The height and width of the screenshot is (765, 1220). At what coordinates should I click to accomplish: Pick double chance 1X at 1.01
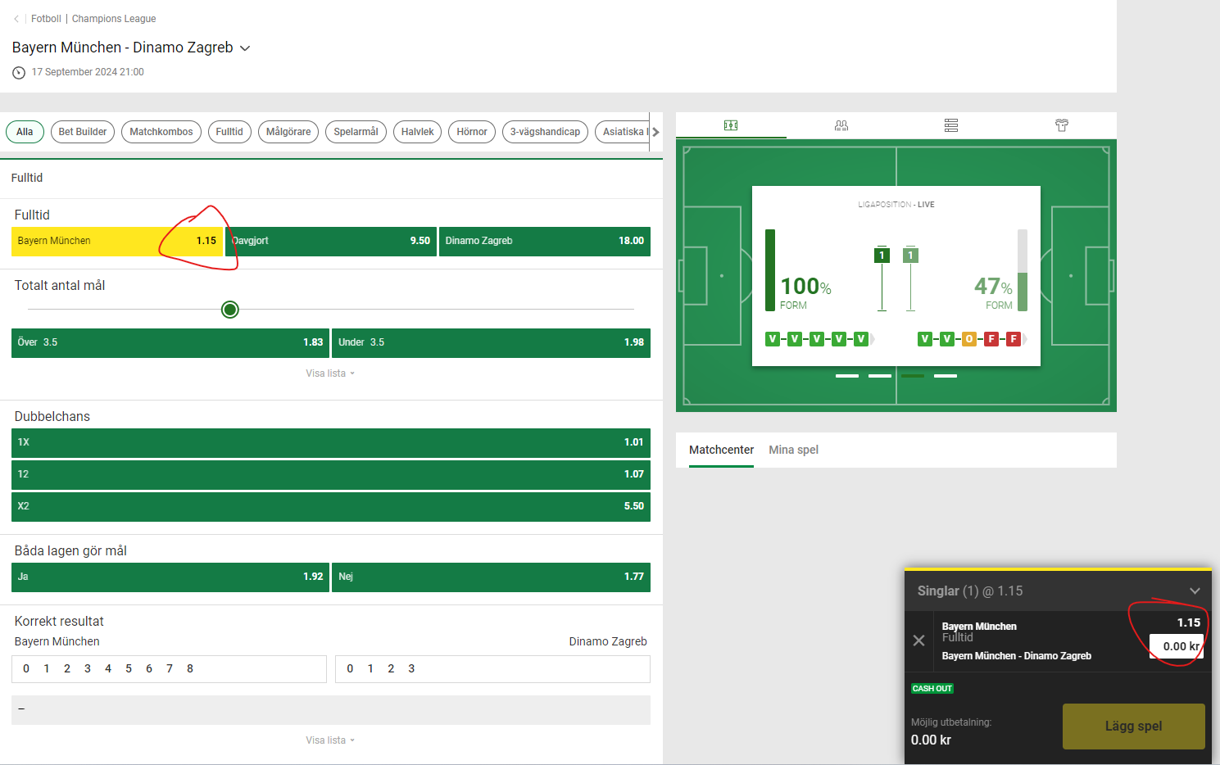tap(331, 443)
